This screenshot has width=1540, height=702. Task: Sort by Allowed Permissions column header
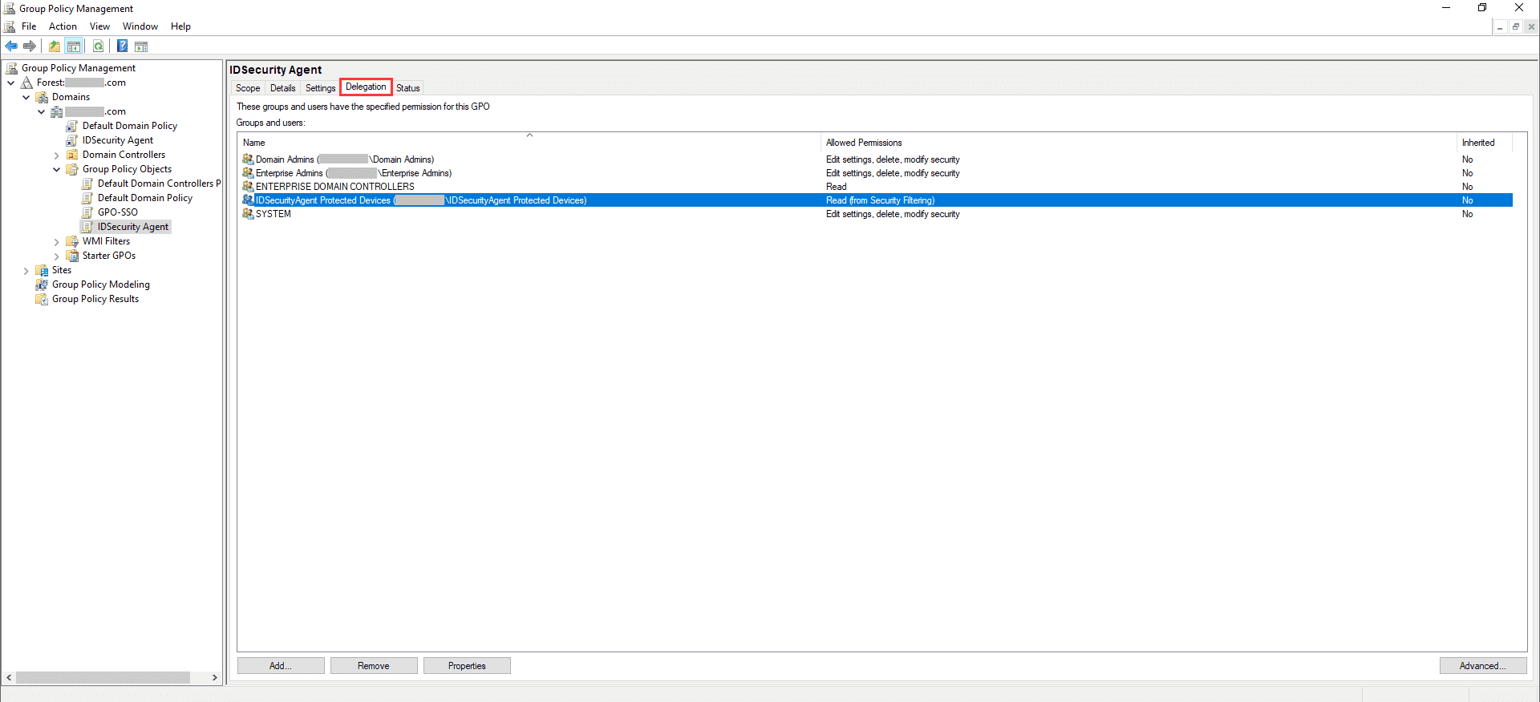[1139, 143]
